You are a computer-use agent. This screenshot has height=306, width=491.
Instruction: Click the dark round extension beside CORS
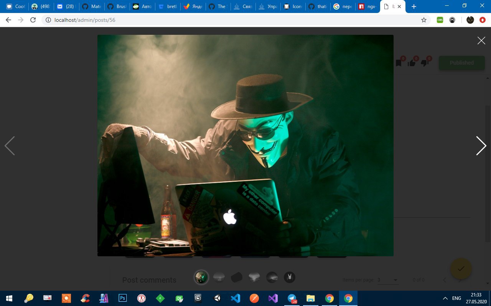452,20
